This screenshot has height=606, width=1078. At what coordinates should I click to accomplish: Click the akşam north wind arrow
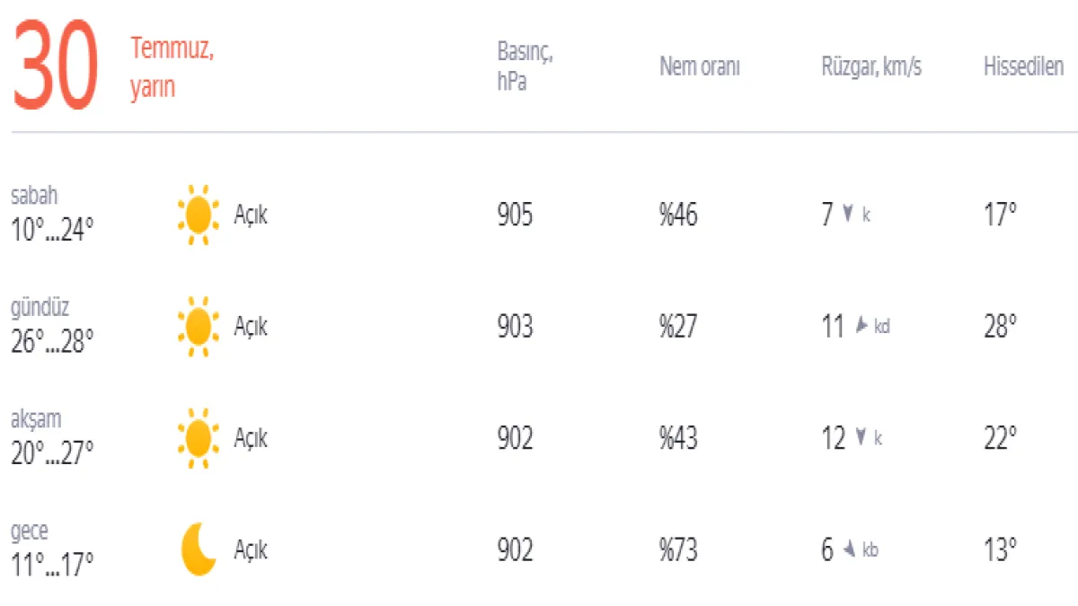tap(861, 438)
